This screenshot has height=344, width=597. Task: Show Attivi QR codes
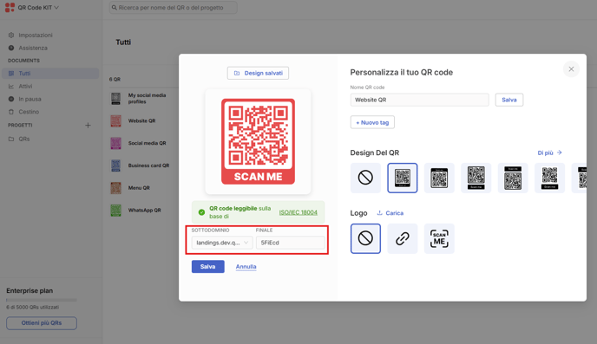[25, 87]
